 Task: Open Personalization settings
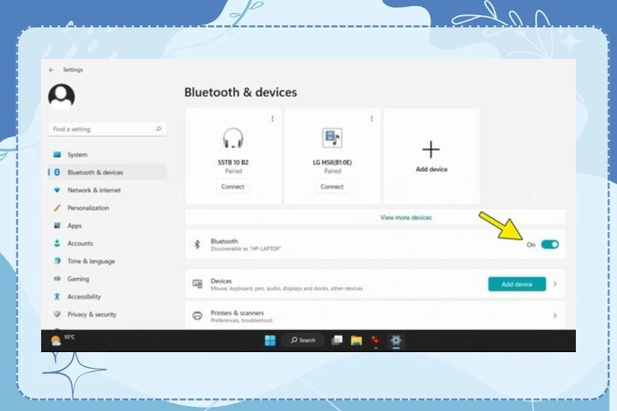[x=108, y=208]
